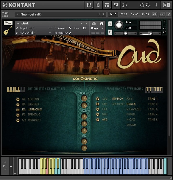The height and width of the screenshot is (180, 173).
Task: Minimize the Oud instrument header
Action: (164, 25)
